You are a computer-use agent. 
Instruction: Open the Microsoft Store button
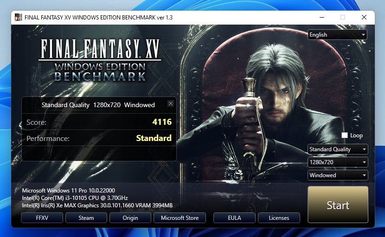pyautogui.click(x=180, y=218)
